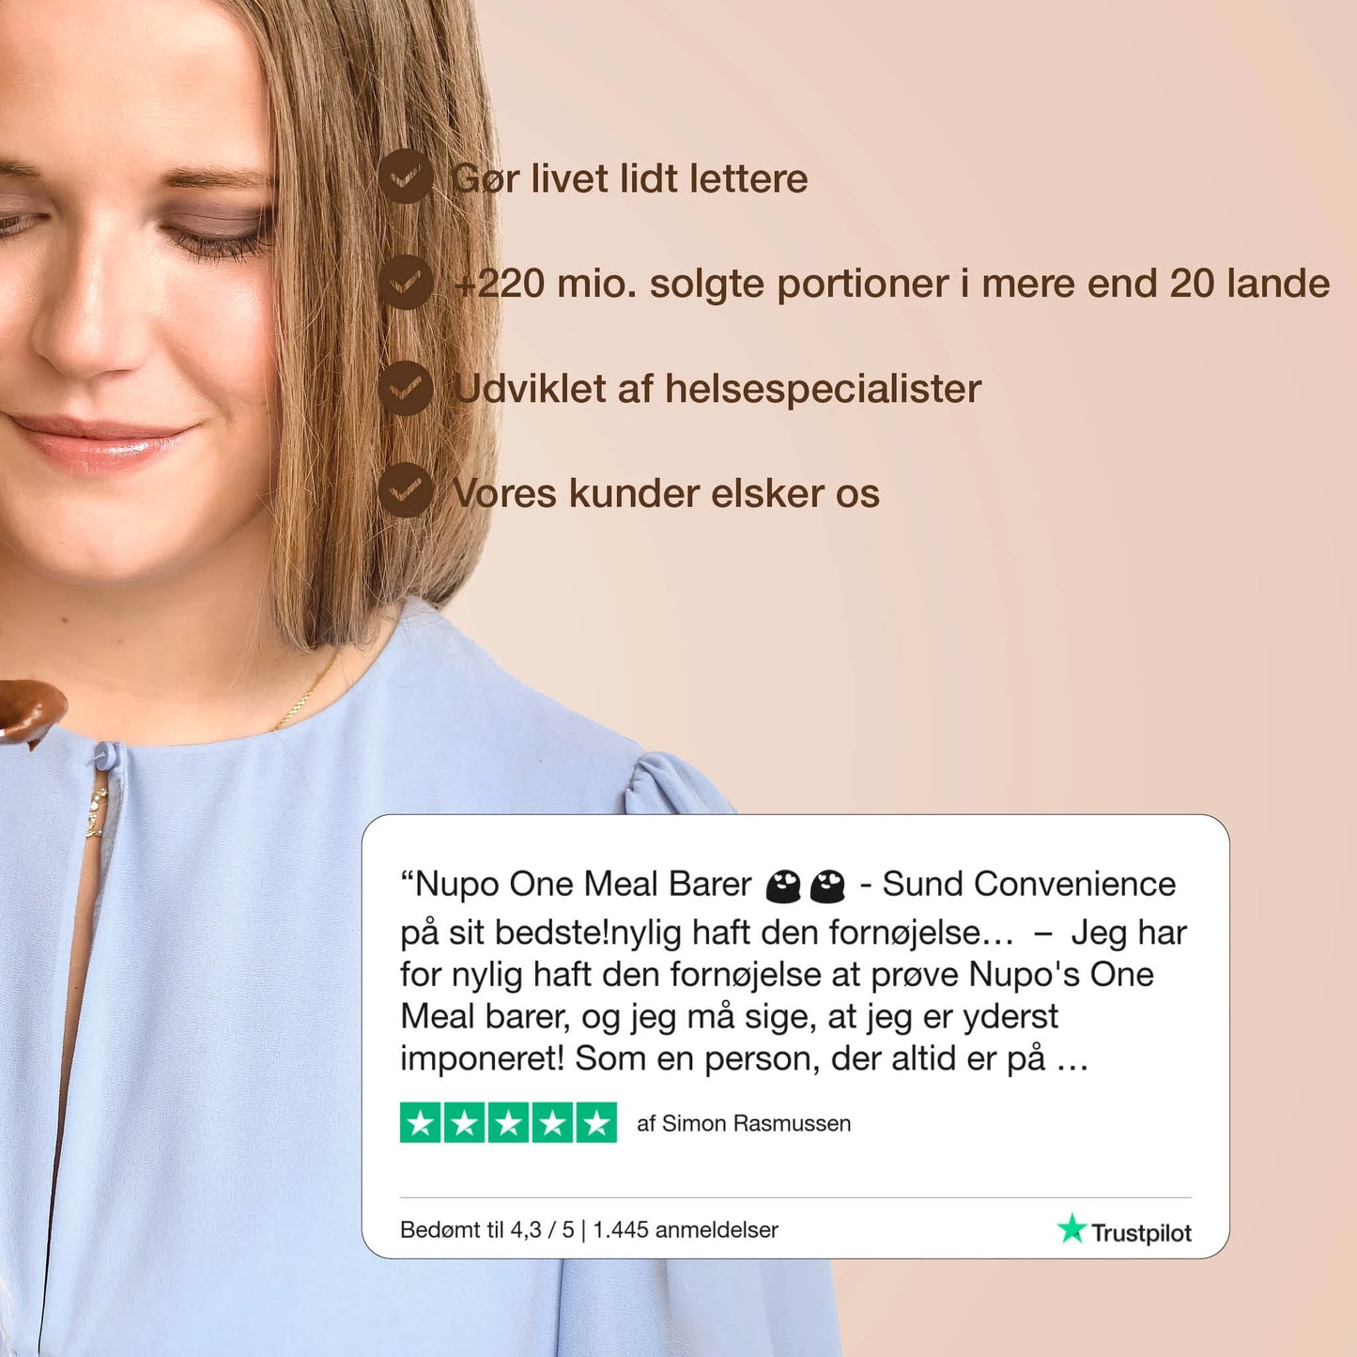
Task: Click the second heart-eyes emoji in review
Action: 827,886
